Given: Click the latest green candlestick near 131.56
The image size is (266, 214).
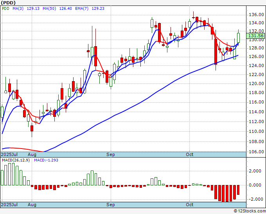Looking at the screenshot, I should [x=238, y=38].
